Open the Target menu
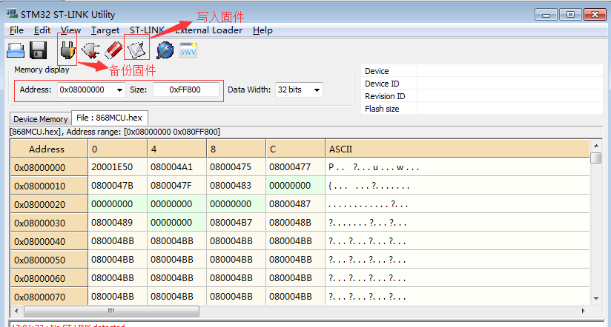 pyautogui.click(x=105, y=30)
